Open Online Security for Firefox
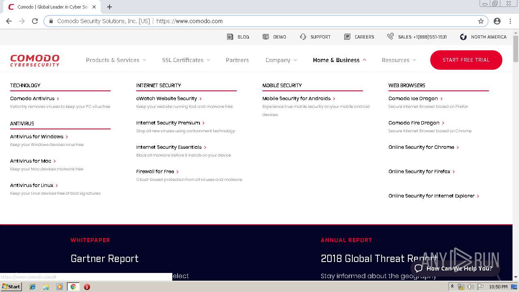 tap(421, 172)
